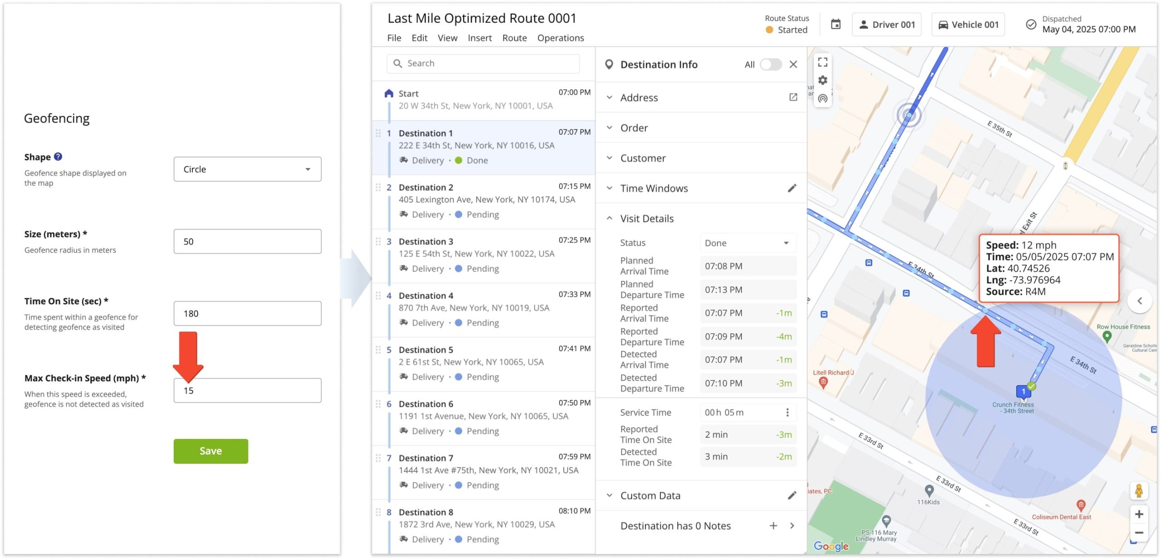Viewport: 1161px width, 559px height.
Task: Click the Time On Site input field
Action: [x=247, y=313]
